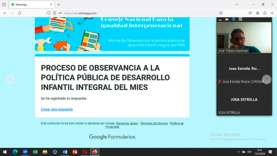Click the Enviar otra respuesta link
This screenshot has width=277, height=156.
(x=57, y=109)
